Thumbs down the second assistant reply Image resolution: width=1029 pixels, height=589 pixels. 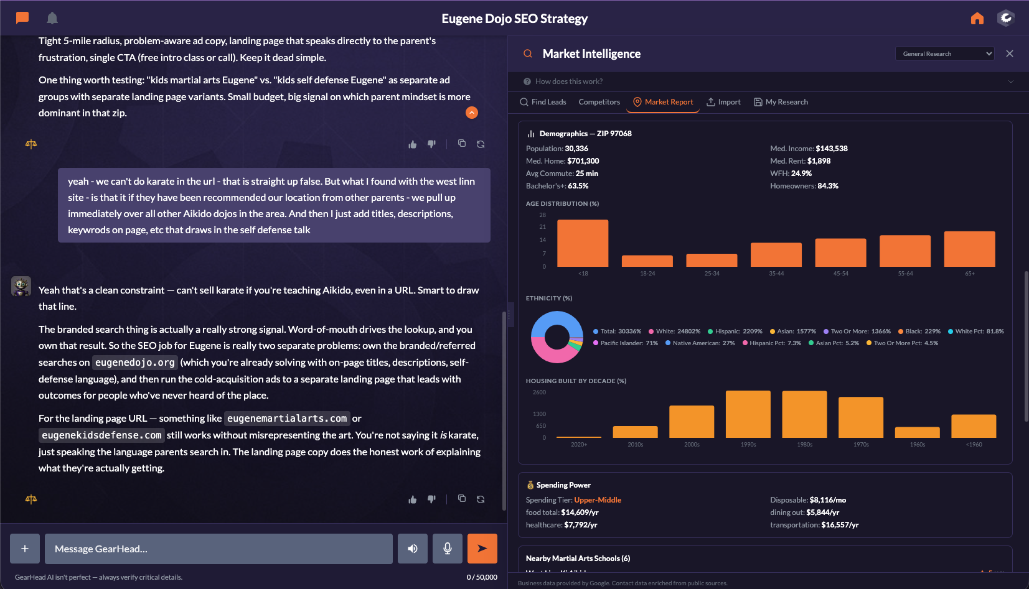click(x=431, y=499)
